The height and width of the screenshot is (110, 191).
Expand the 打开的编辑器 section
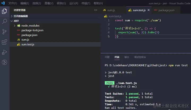12,16
